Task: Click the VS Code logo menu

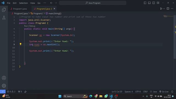Action: (3, 3)
